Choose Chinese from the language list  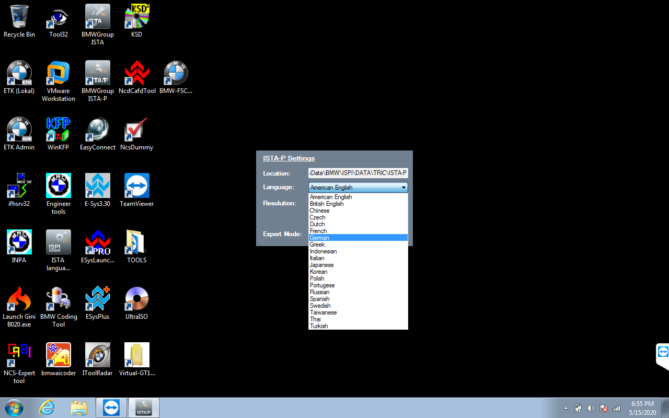[x=358, y=211]
